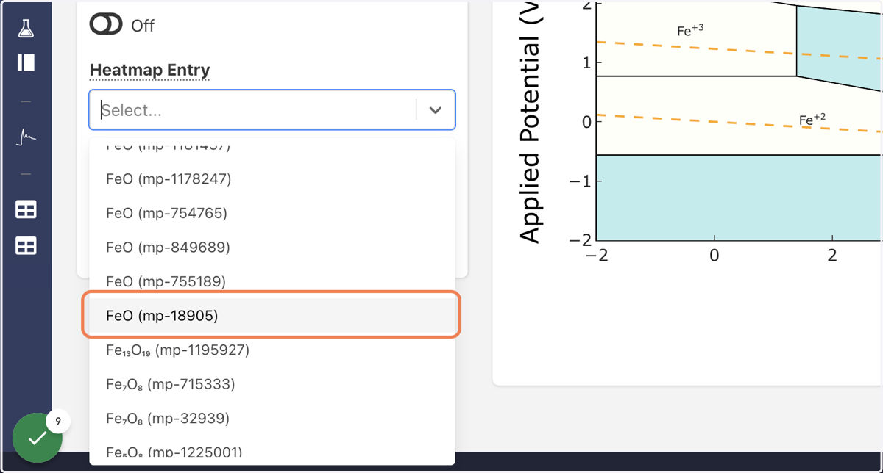Expand the Heatmap Entry dropdown chevron

tap(436, 110)
